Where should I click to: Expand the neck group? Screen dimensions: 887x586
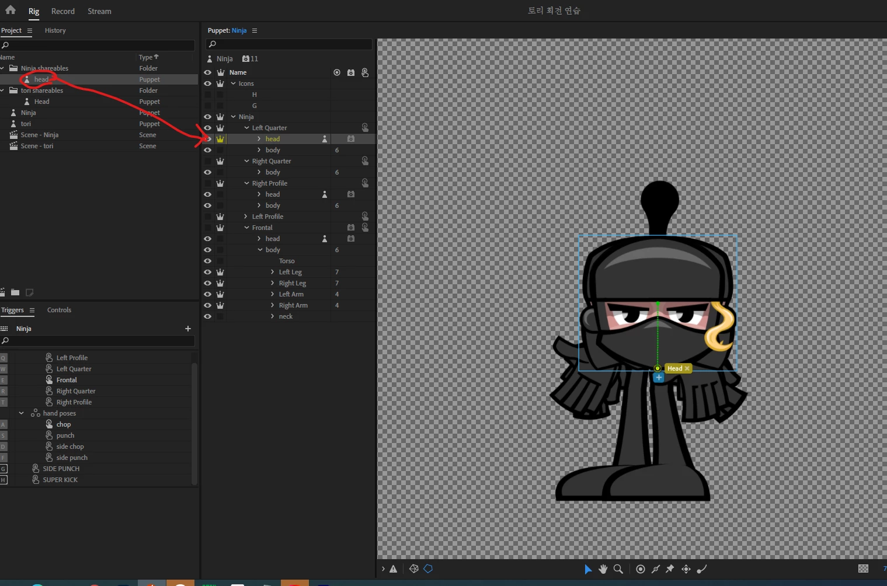coord(272,316)
